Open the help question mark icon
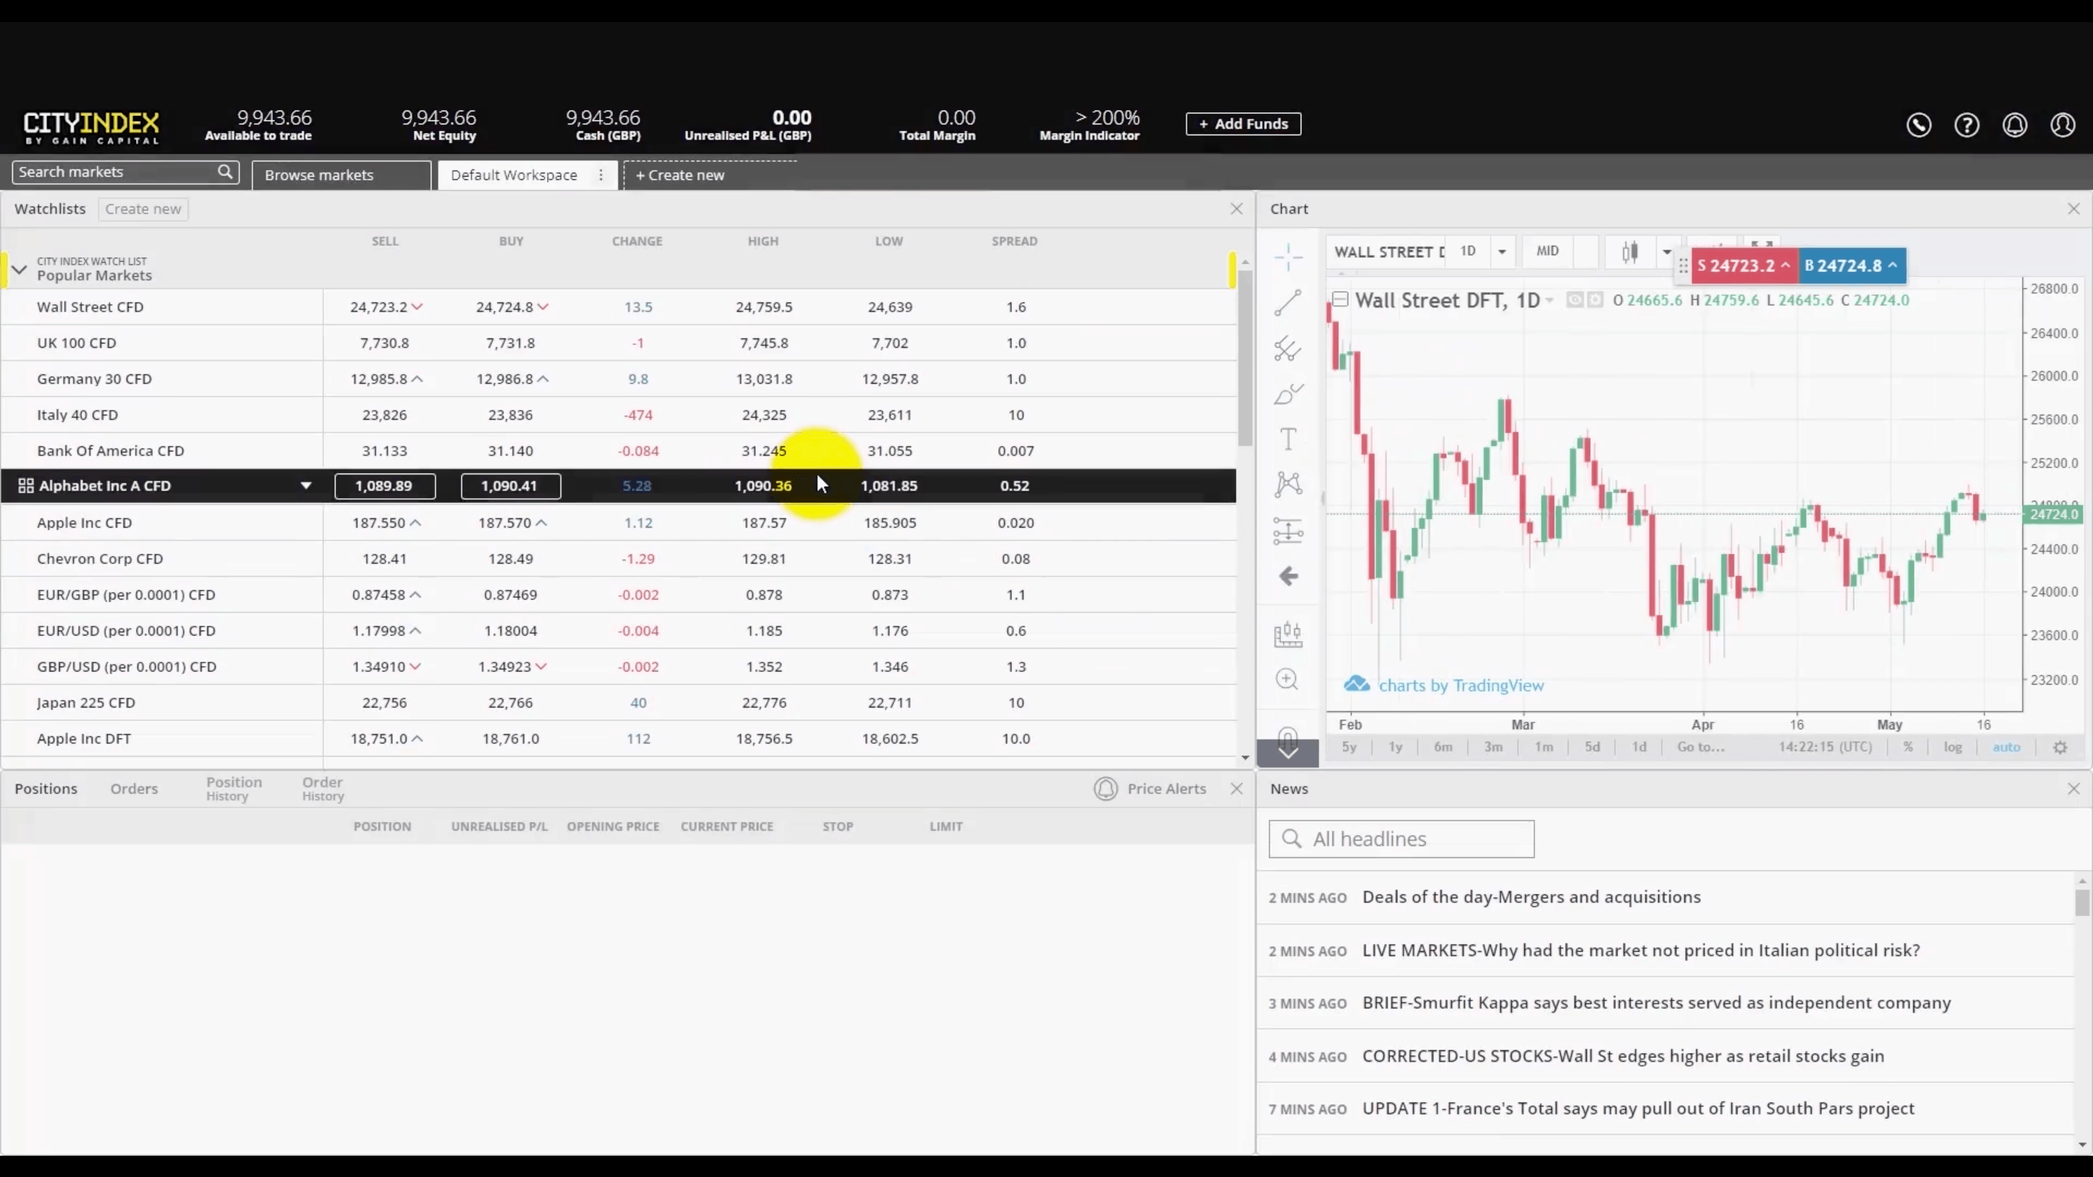Image resolution: width=2093 pixels, height=1177 pixels. coord(1966,124)
